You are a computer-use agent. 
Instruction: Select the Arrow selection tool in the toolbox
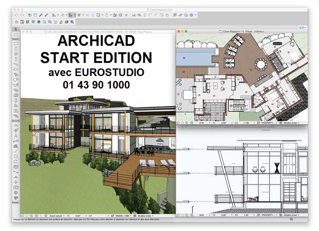[16, 29]
